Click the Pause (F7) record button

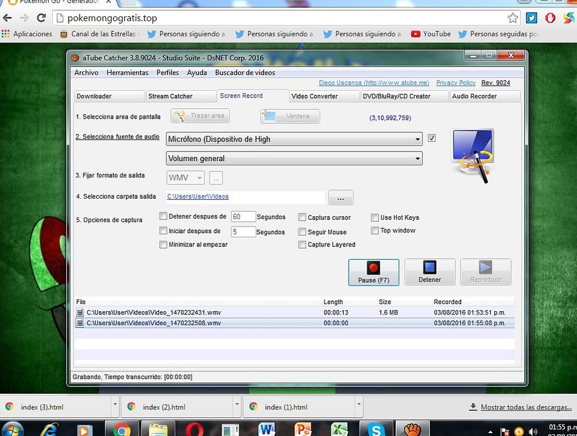click(x=374, y=272)
